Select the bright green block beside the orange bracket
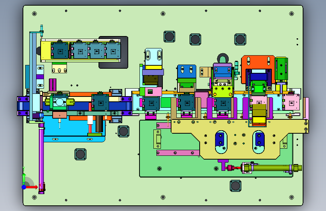The height and width of the screenshot is (211, 326). pyautogui.click(x=281, y=69)
